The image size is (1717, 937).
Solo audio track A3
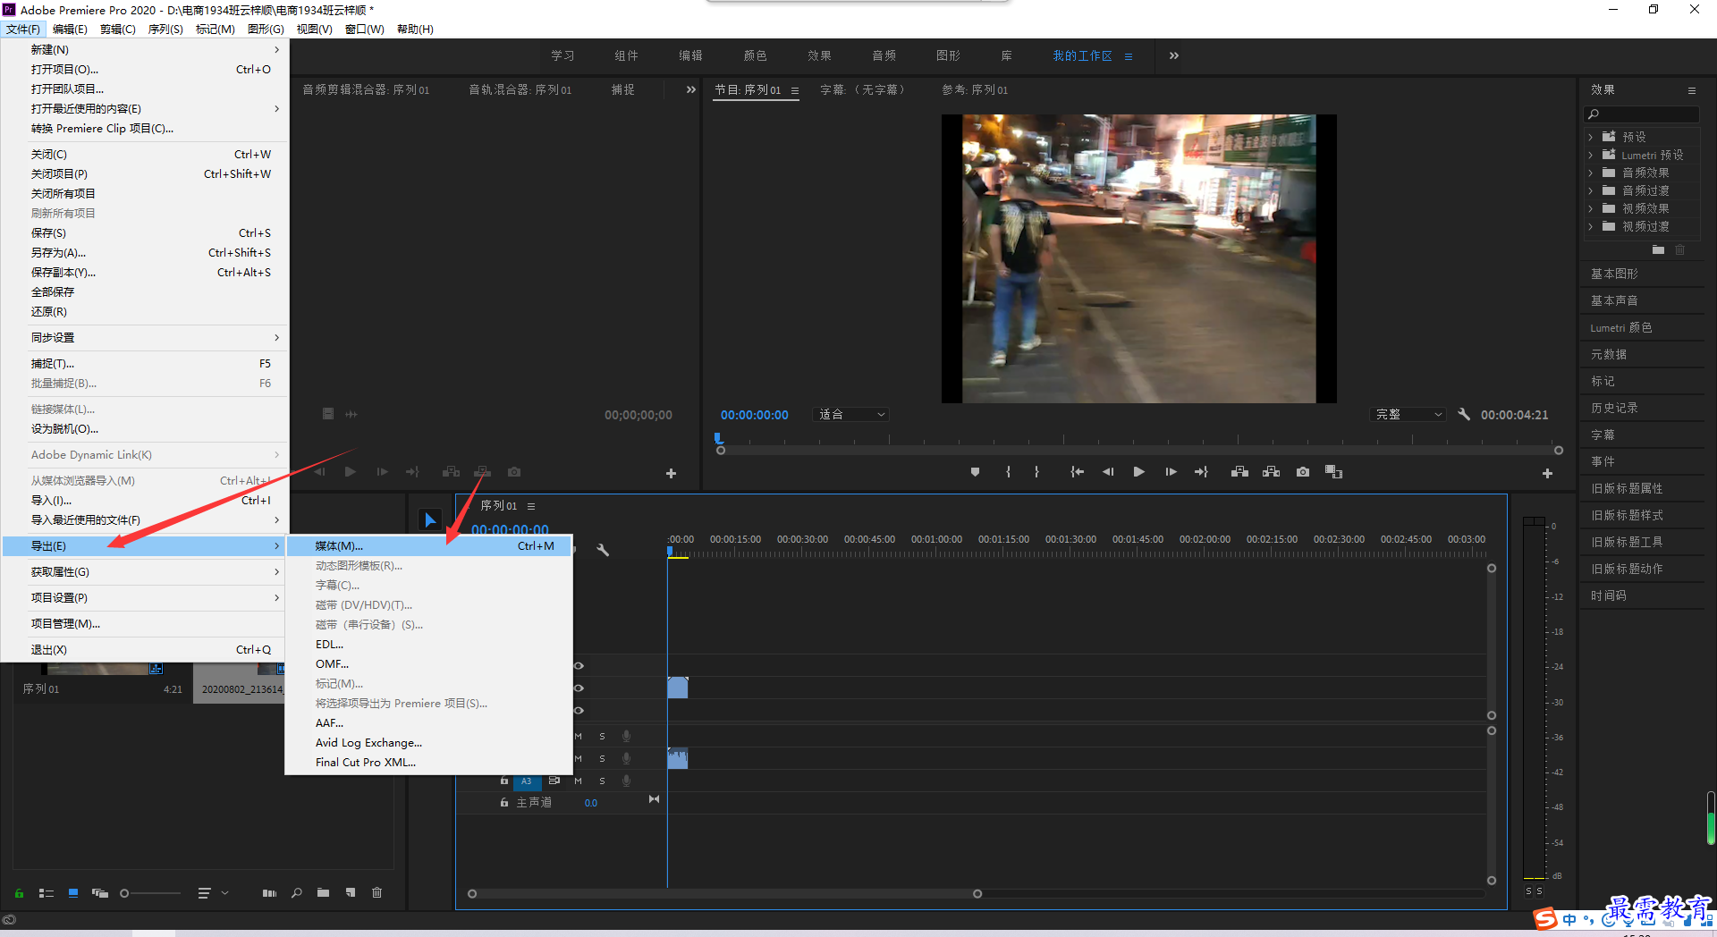point(602,781)
